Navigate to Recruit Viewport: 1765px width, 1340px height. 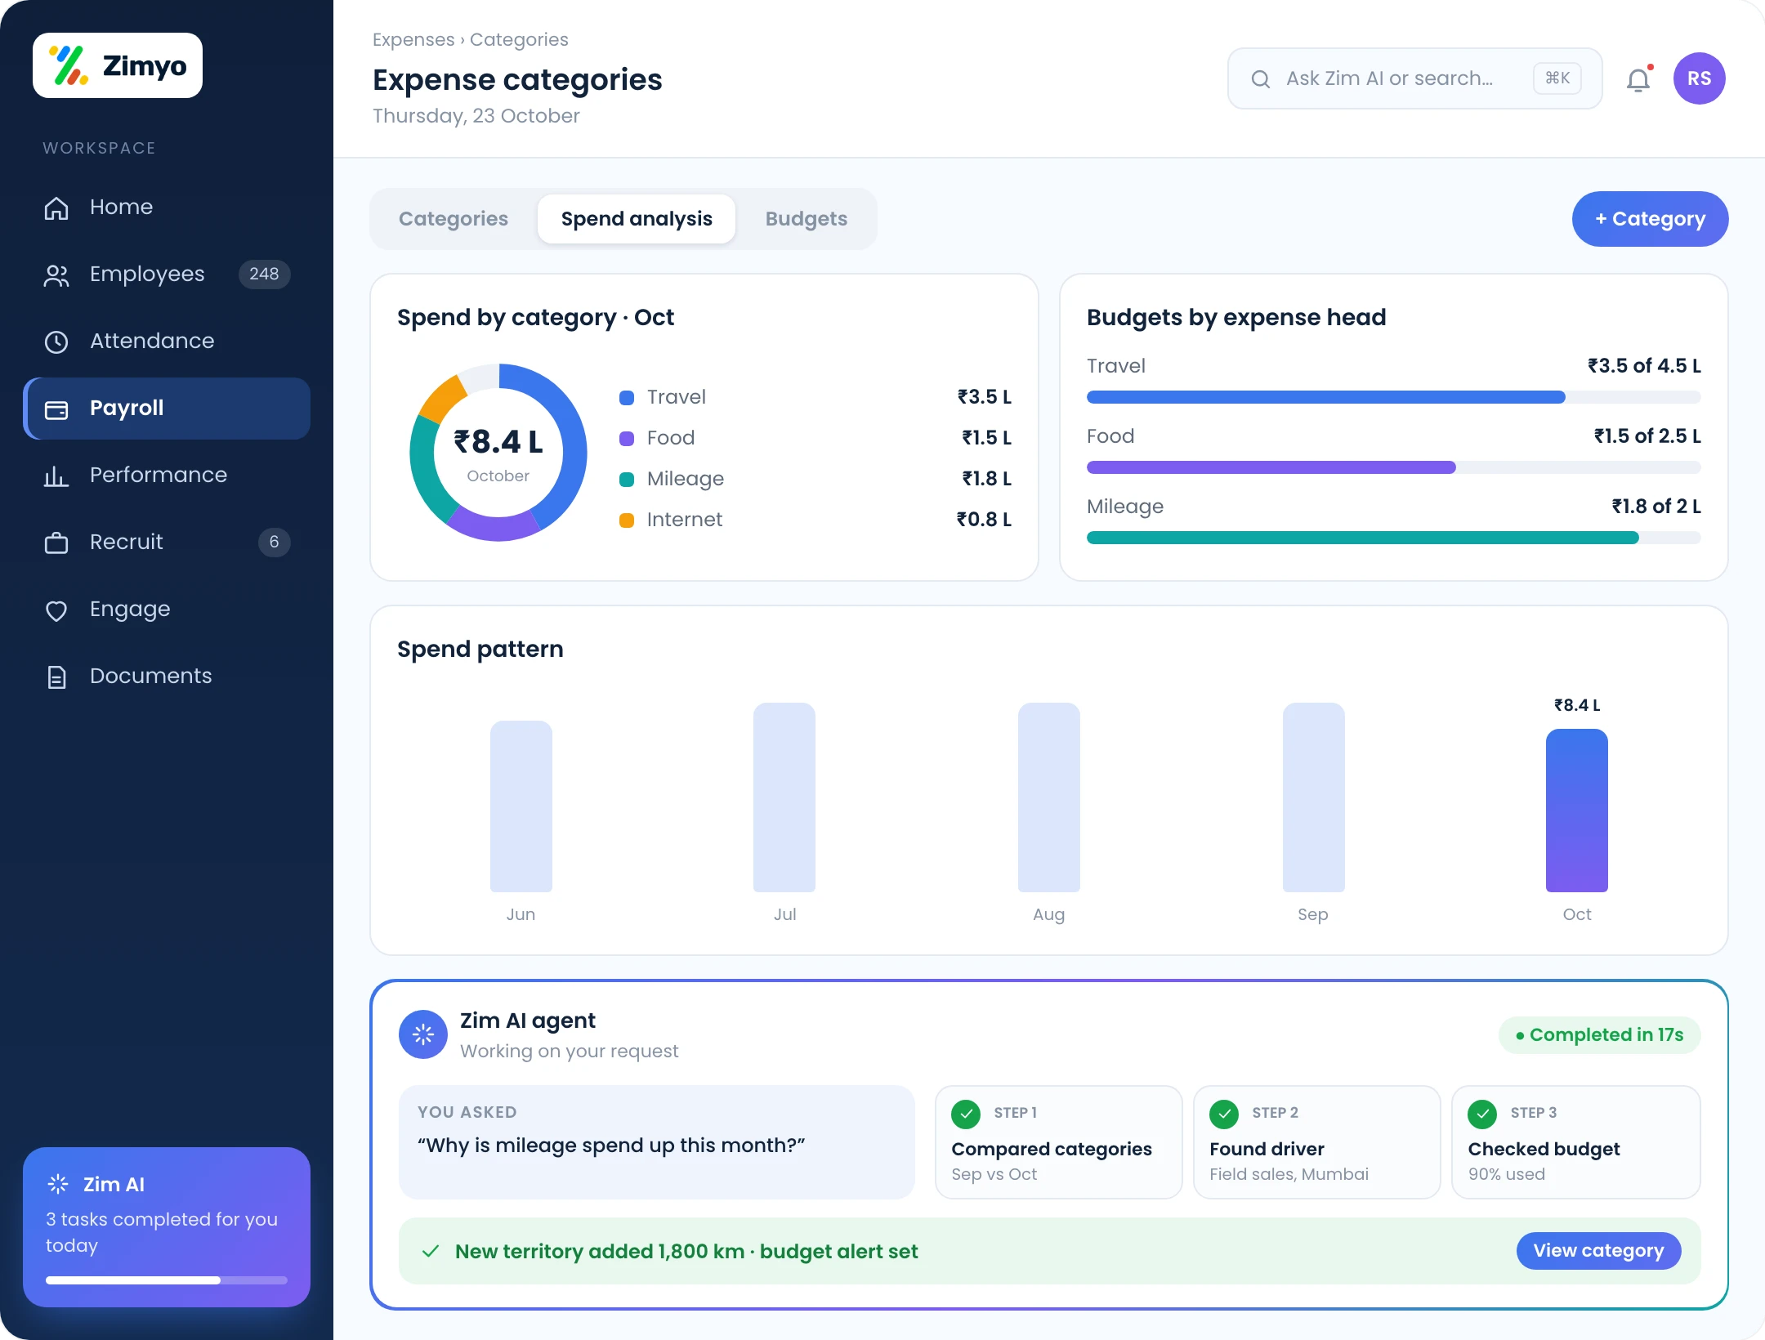click(x=167, y=543)
